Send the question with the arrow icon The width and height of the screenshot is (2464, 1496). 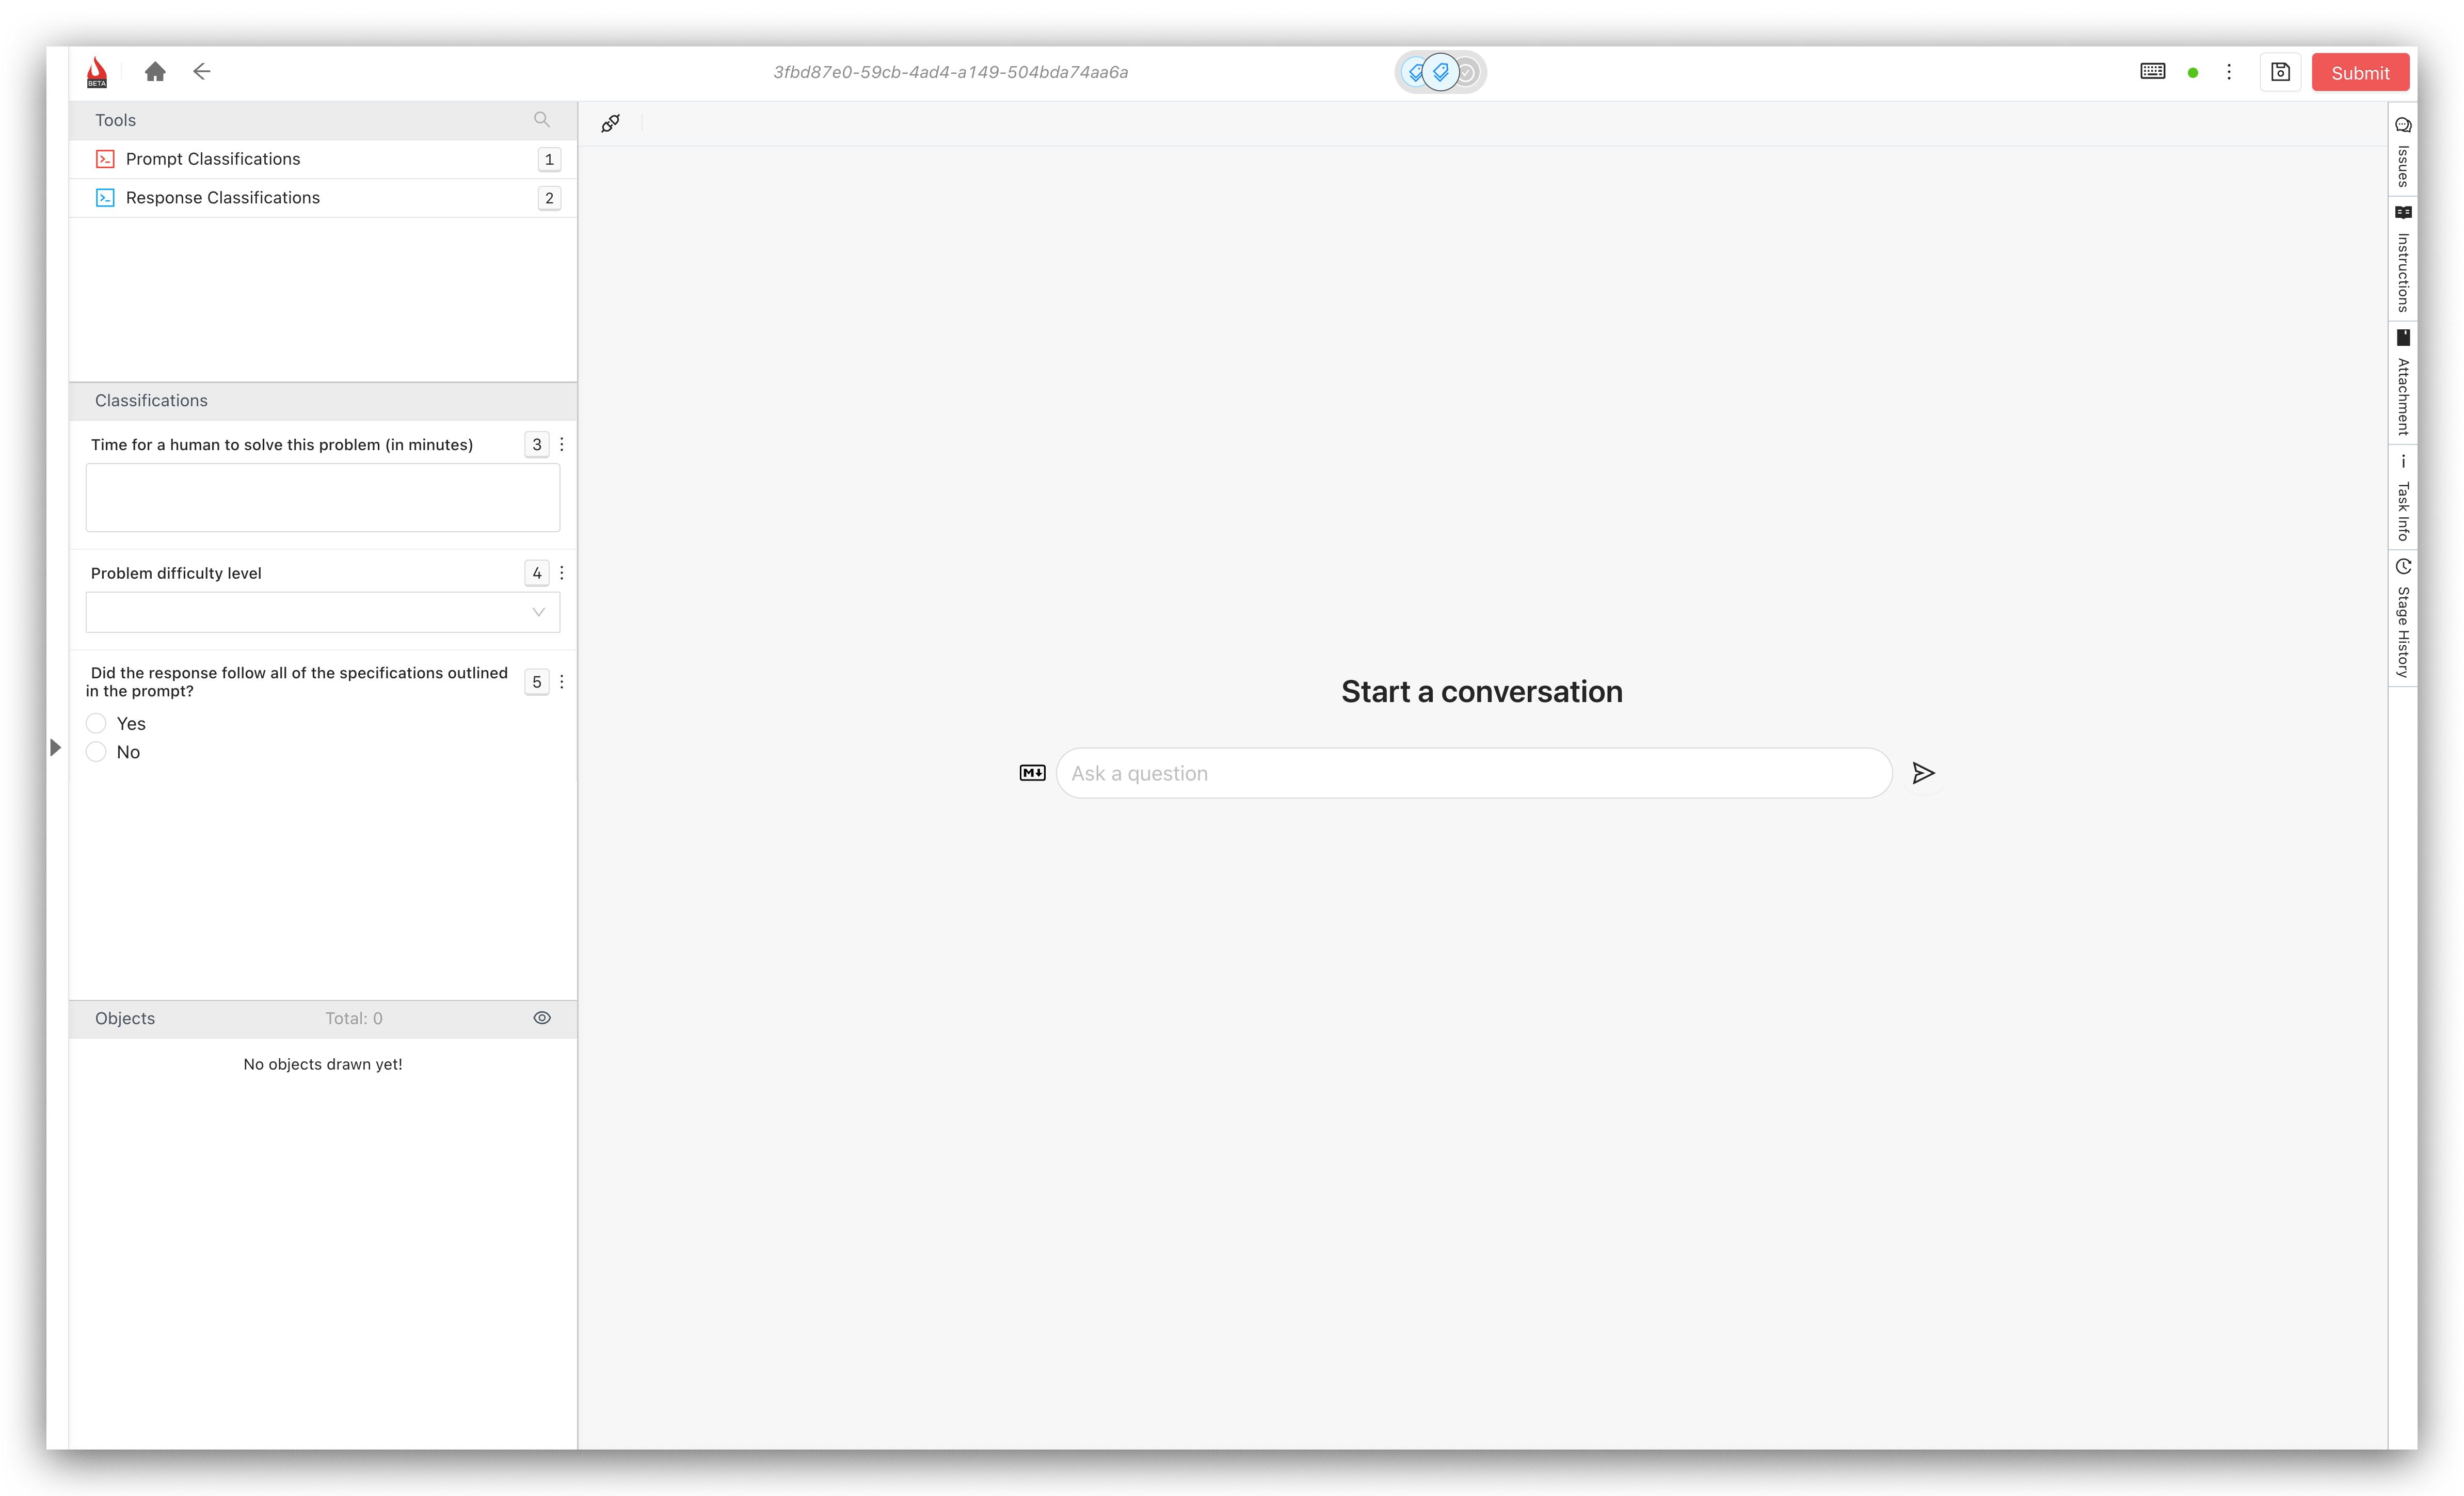1923,773
